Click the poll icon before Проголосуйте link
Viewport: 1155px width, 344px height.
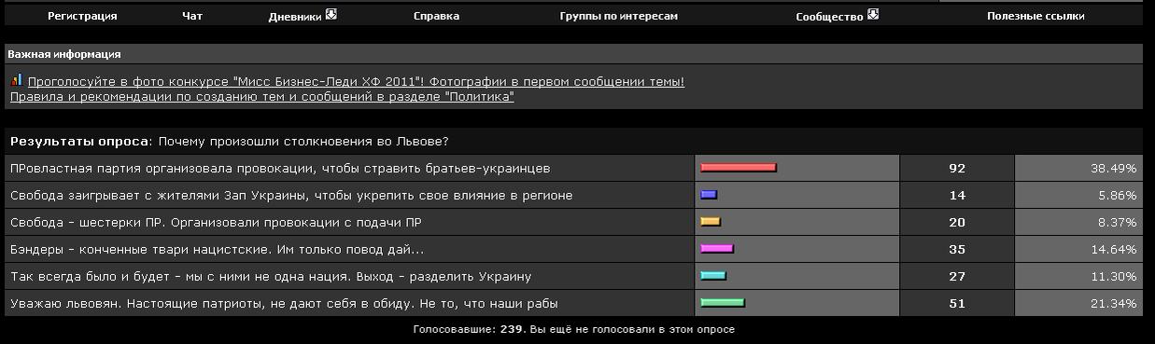click(x=17, y=81)
